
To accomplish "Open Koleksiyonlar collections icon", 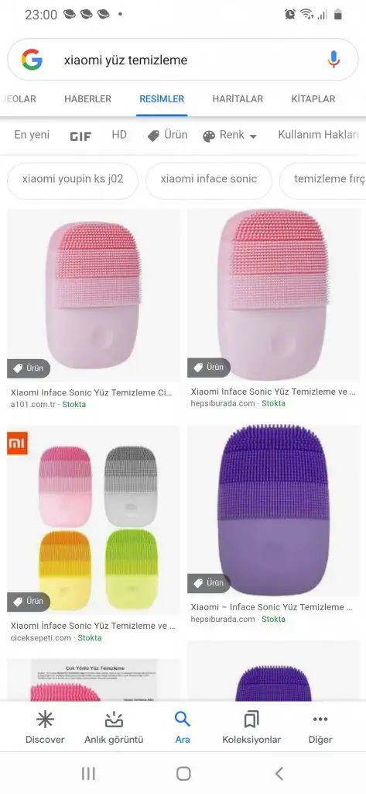I will [x=251, y=719].
